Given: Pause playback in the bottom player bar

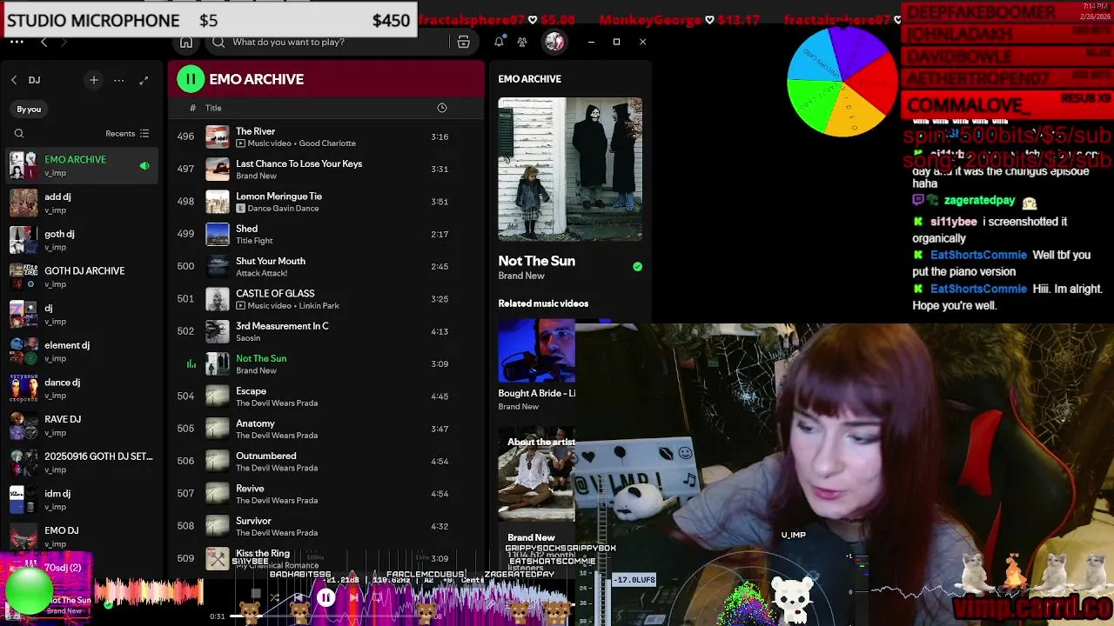Looking at the screenshot, I should tap(325, 597).
